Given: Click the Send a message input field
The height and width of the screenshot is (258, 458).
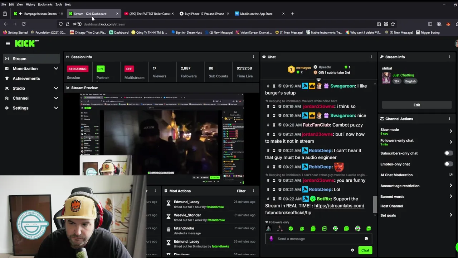Looking at the screenshot, I should point(318,239).
